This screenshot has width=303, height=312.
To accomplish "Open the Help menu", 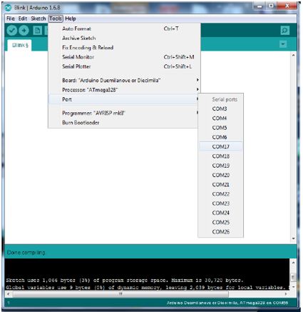I will [x=71, y=19].
